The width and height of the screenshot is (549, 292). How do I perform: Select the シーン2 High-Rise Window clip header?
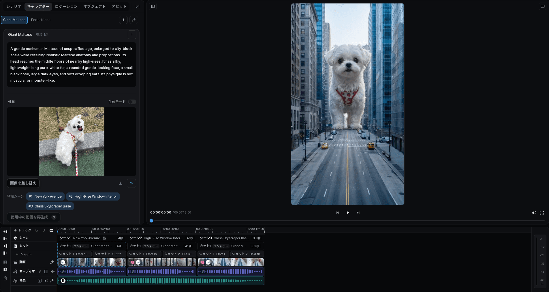click(x=161, y=238)
